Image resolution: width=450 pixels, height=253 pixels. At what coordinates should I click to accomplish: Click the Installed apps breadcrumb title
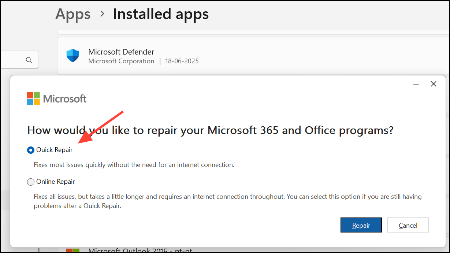tap(161, 14)
